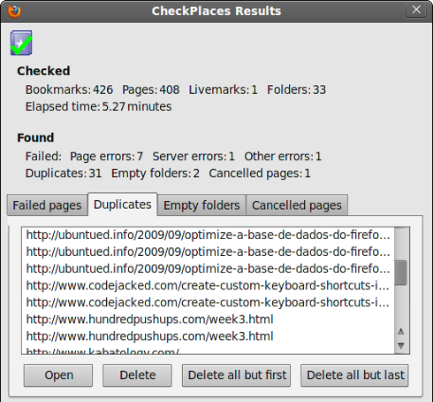Select third ubuntued.info duplicate entry
This screenshot has height=402, width=433.
[208, 268]
